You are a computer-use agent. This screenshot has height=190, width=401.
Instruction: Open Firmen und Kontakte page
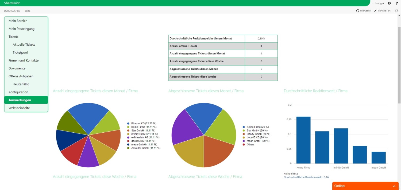click(24, 61)
